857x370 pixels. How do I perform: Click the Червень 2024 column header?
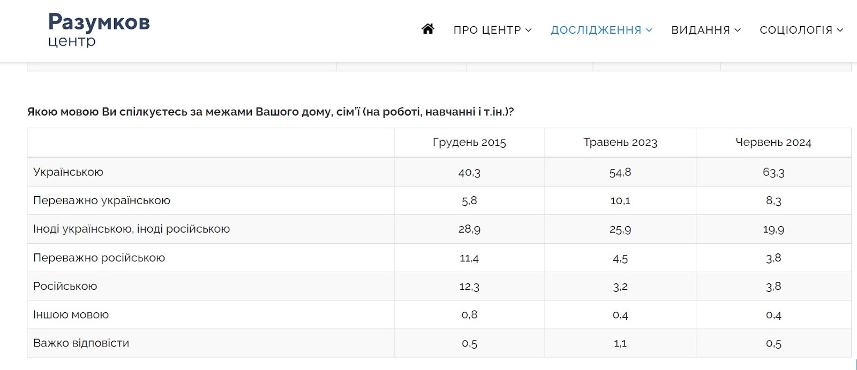coord(773,142)
